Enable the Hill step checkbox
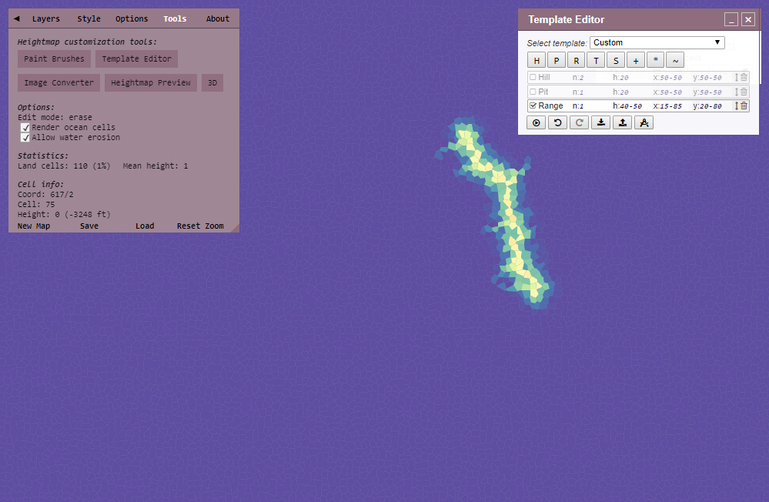The image size is (769, 502). (x=532, y=77)
